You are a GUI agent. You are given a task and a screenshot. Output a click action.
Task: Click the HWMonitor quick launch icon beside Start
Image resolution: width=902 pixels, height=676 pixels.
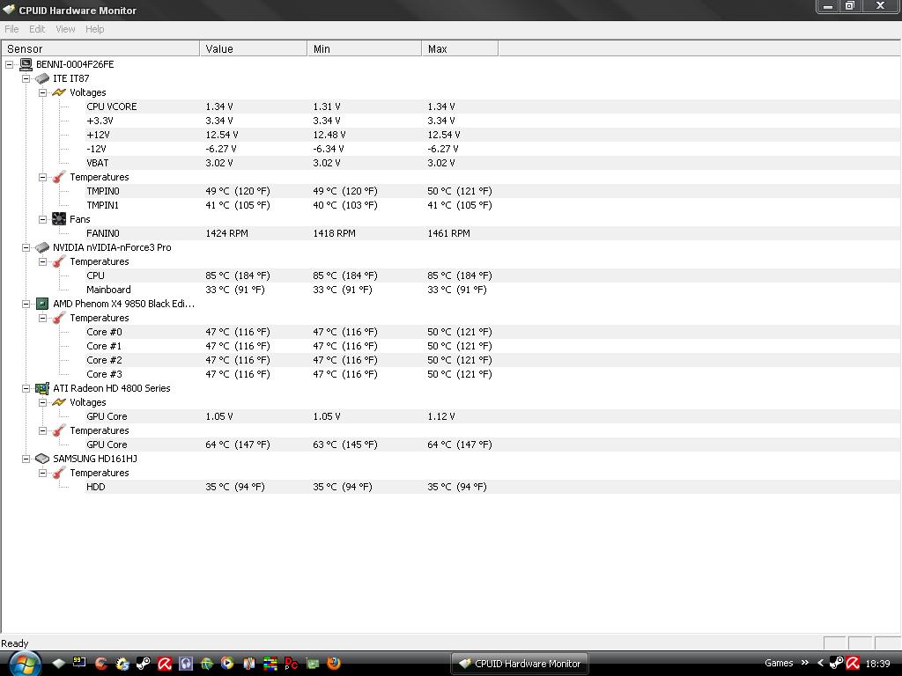click(59, 664)
